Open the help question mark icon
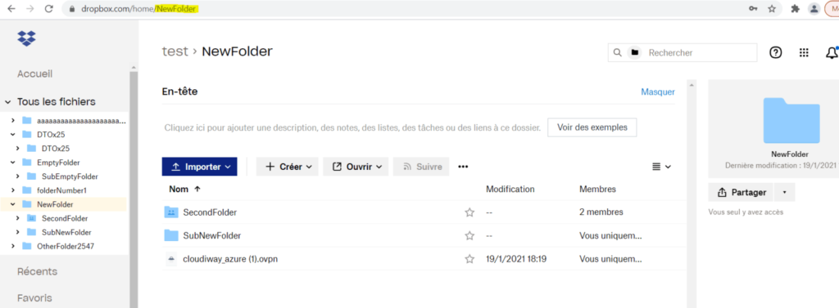The width and height of the screenshot is (839, 308). coord(775,52)
